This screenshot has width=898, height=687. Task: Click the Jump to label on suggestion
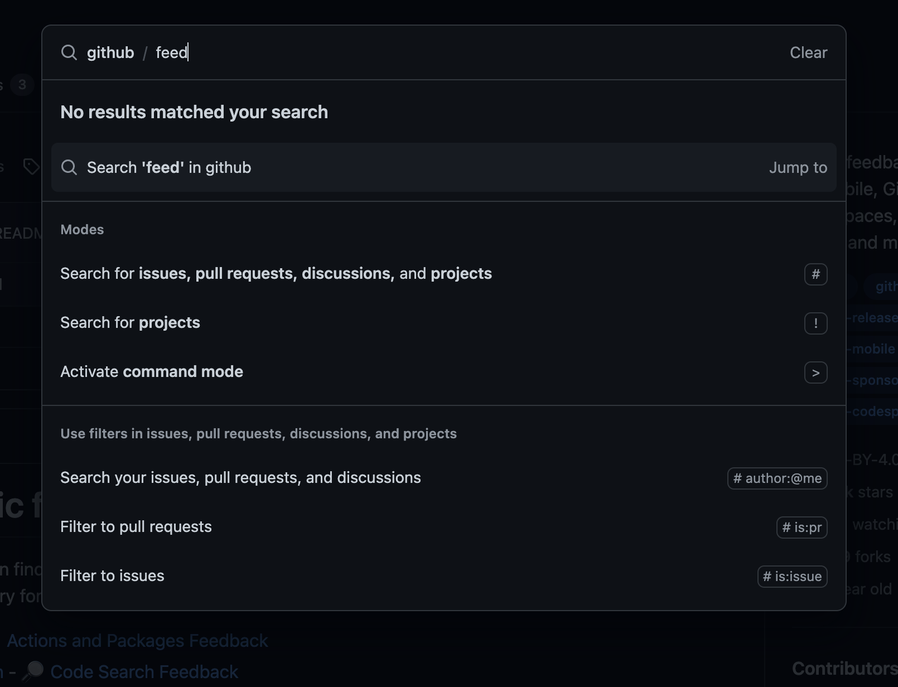(x=798, y=167)
